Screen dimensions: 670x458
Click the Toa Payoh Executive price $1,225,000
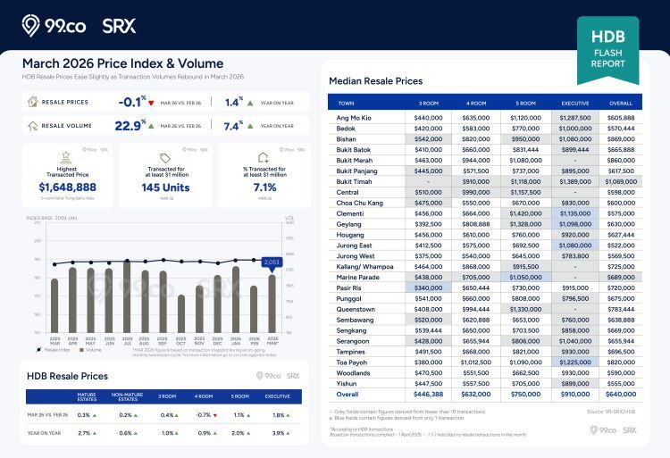(575, 362)
